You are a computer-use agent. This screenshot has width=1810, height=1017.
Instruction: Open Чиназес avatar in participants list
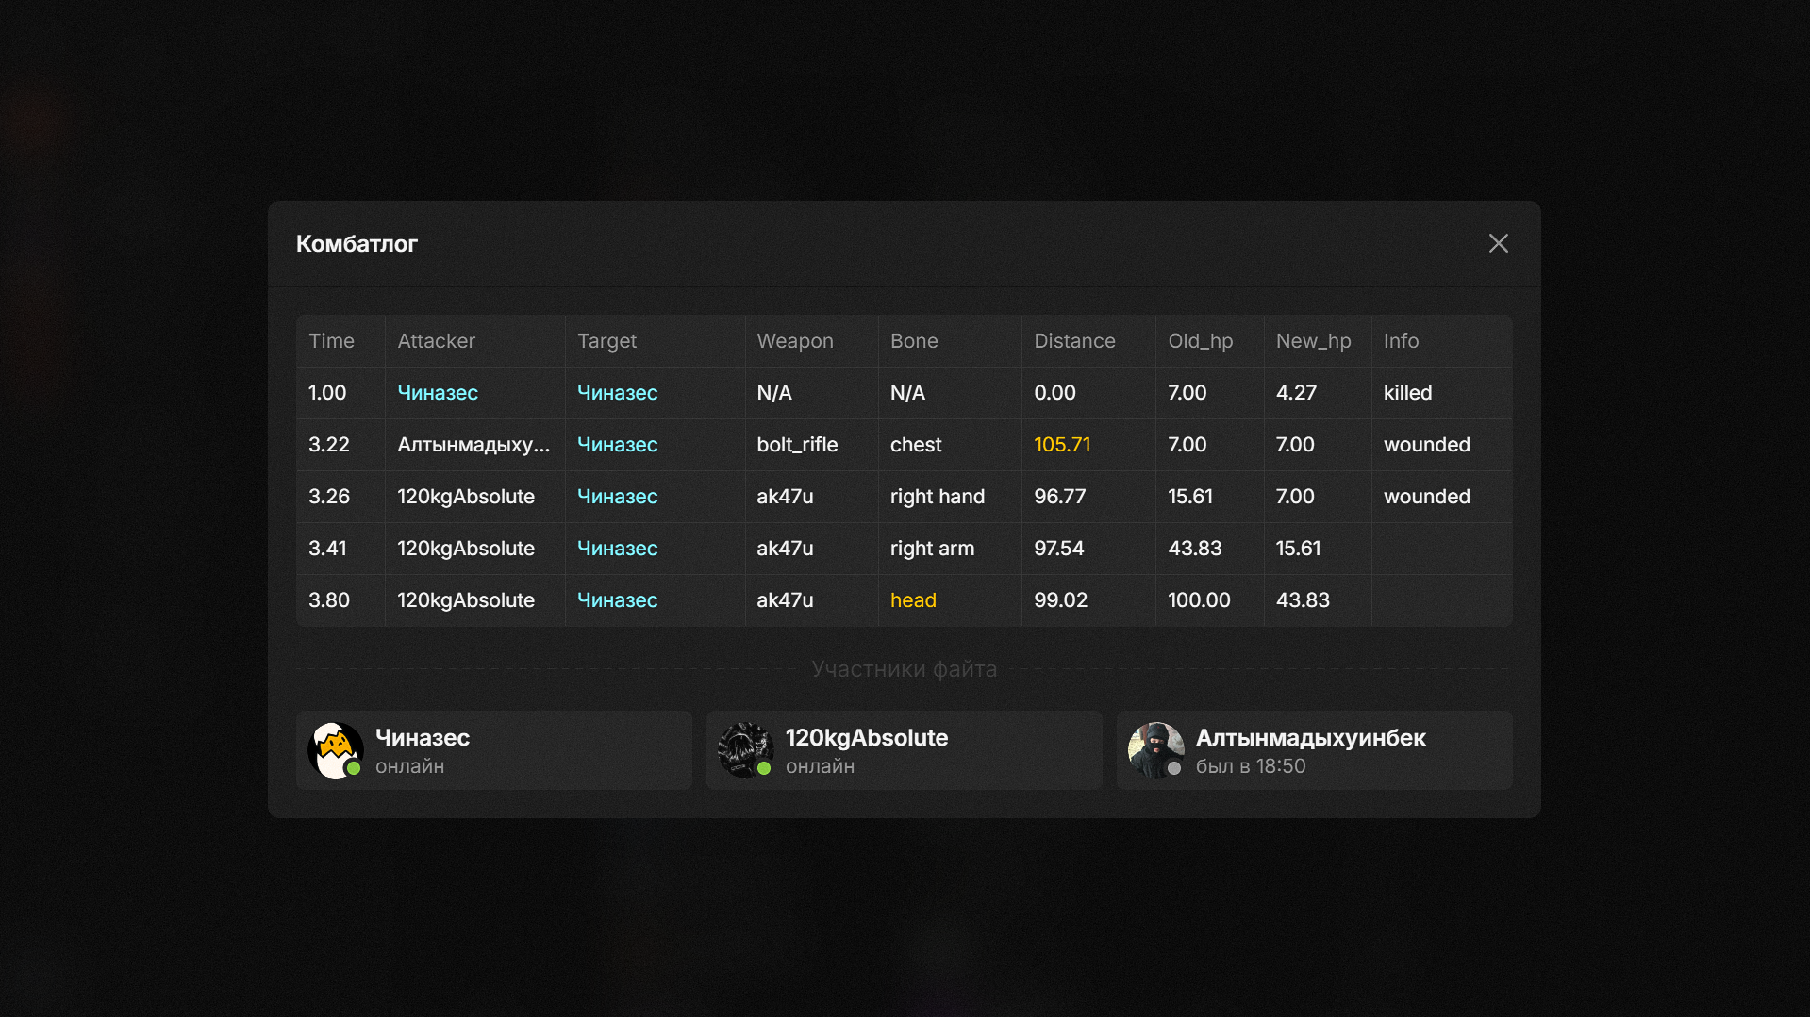(x=336, y=750)
